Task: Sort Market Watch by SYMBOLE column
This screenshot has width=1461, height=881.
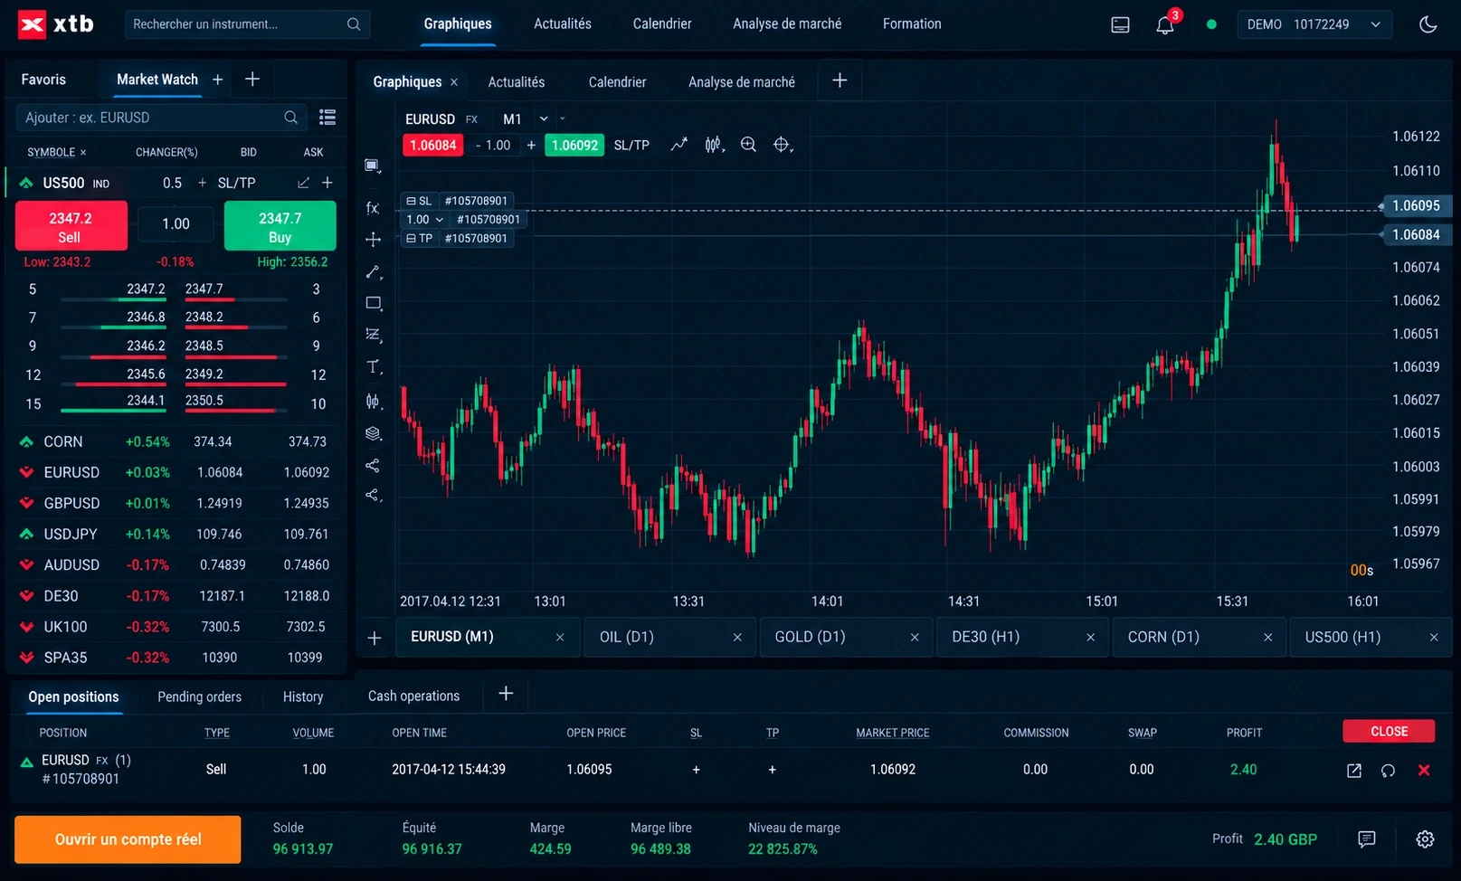Action: click(51, 152)
